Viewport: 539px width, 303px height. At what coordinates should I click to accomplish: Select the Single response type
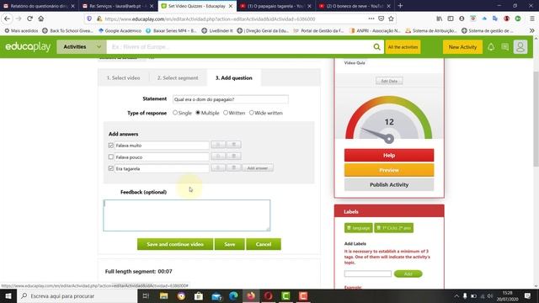coord(175,113)
